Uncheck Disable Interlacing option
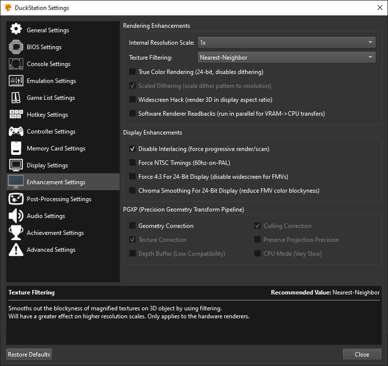The height and width of the screenshot is (366, 388). point(132,149)
